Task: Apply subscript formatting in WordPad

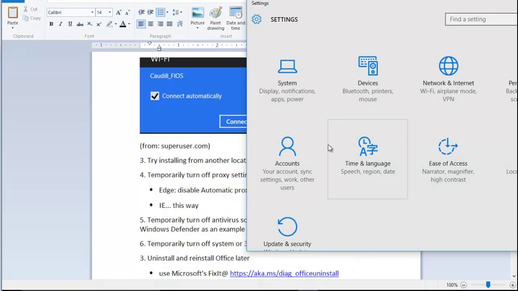Action: point(89,24)
